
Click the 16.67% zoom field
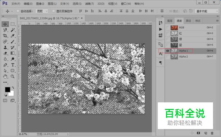point(23,134)
